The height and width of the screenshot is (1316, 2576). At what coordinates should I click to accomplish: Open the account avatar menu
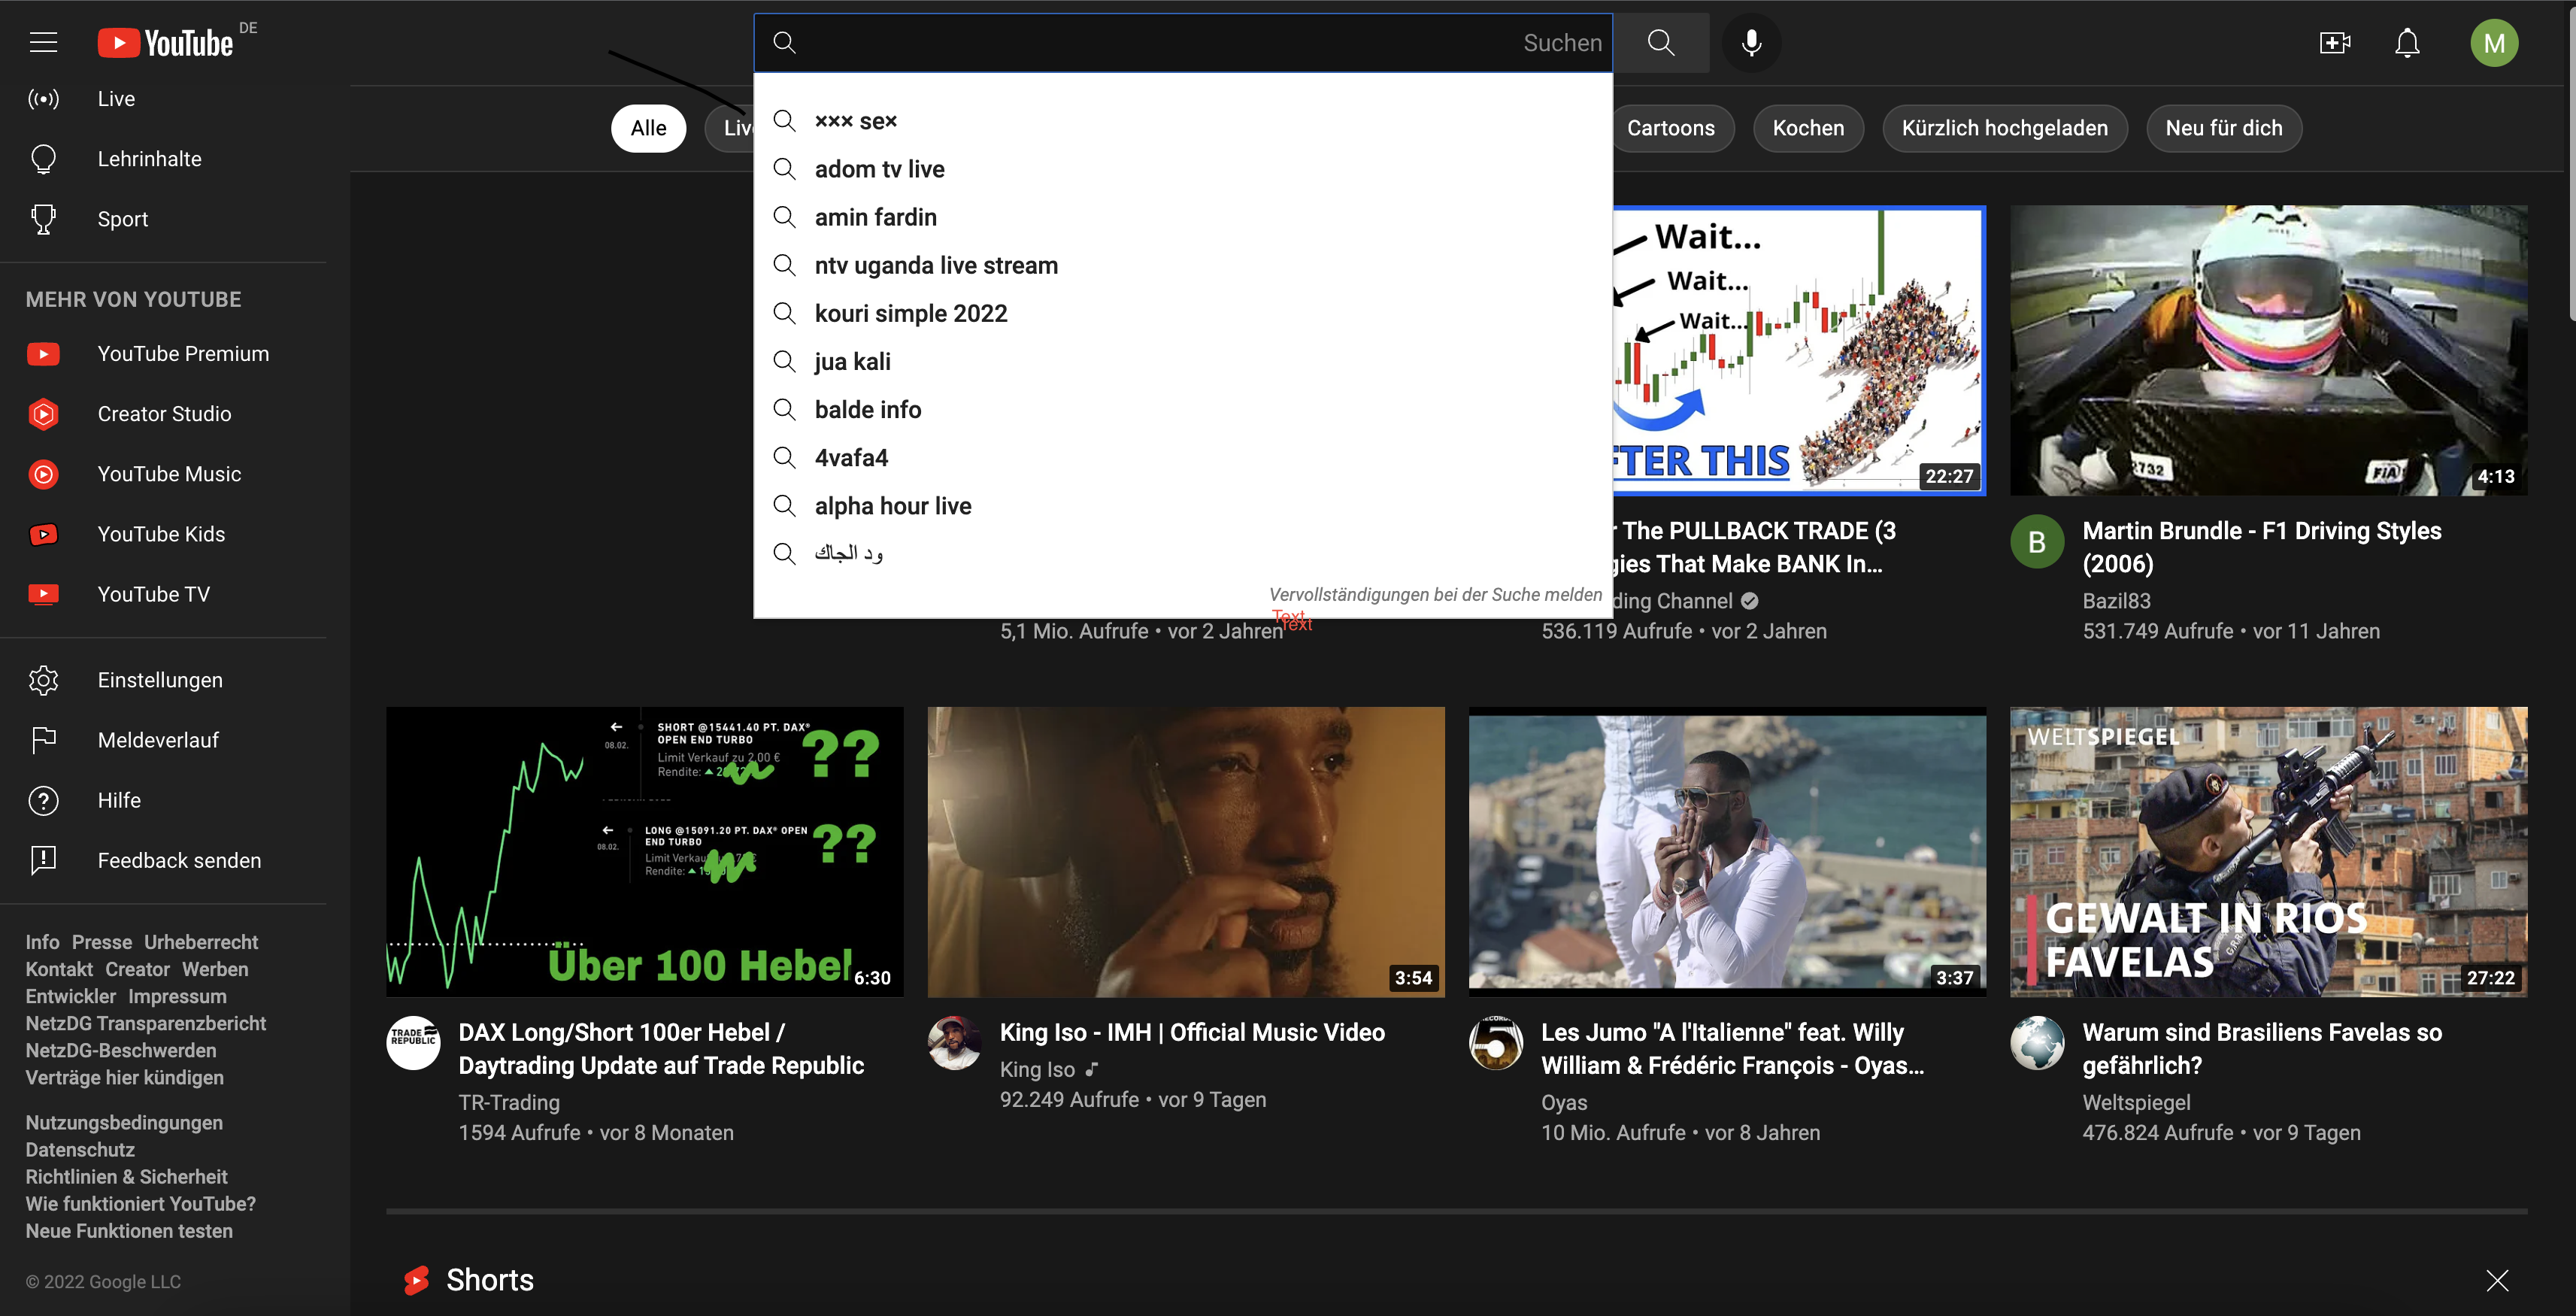coord(2494,42)
